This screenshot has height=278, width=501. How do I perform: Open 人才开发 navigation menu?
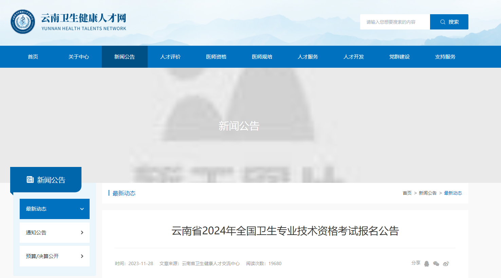point(354,57)
